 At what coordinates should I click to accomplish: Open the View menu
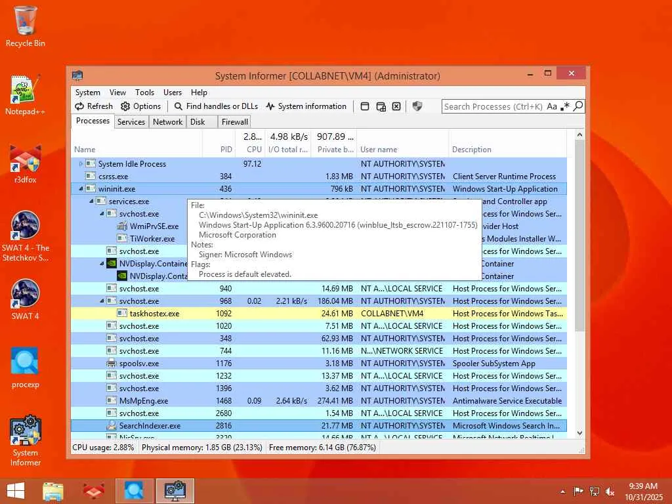(117, 93)
